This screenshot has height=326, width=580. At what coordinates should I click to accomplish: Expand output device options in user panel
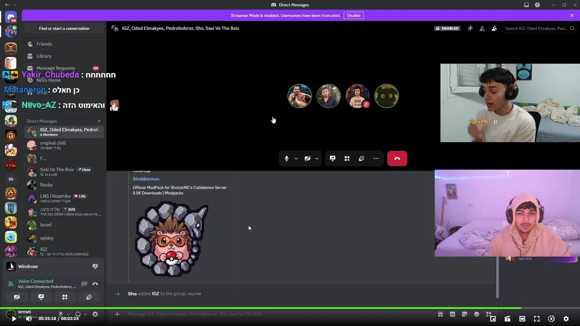pos(85,314)
